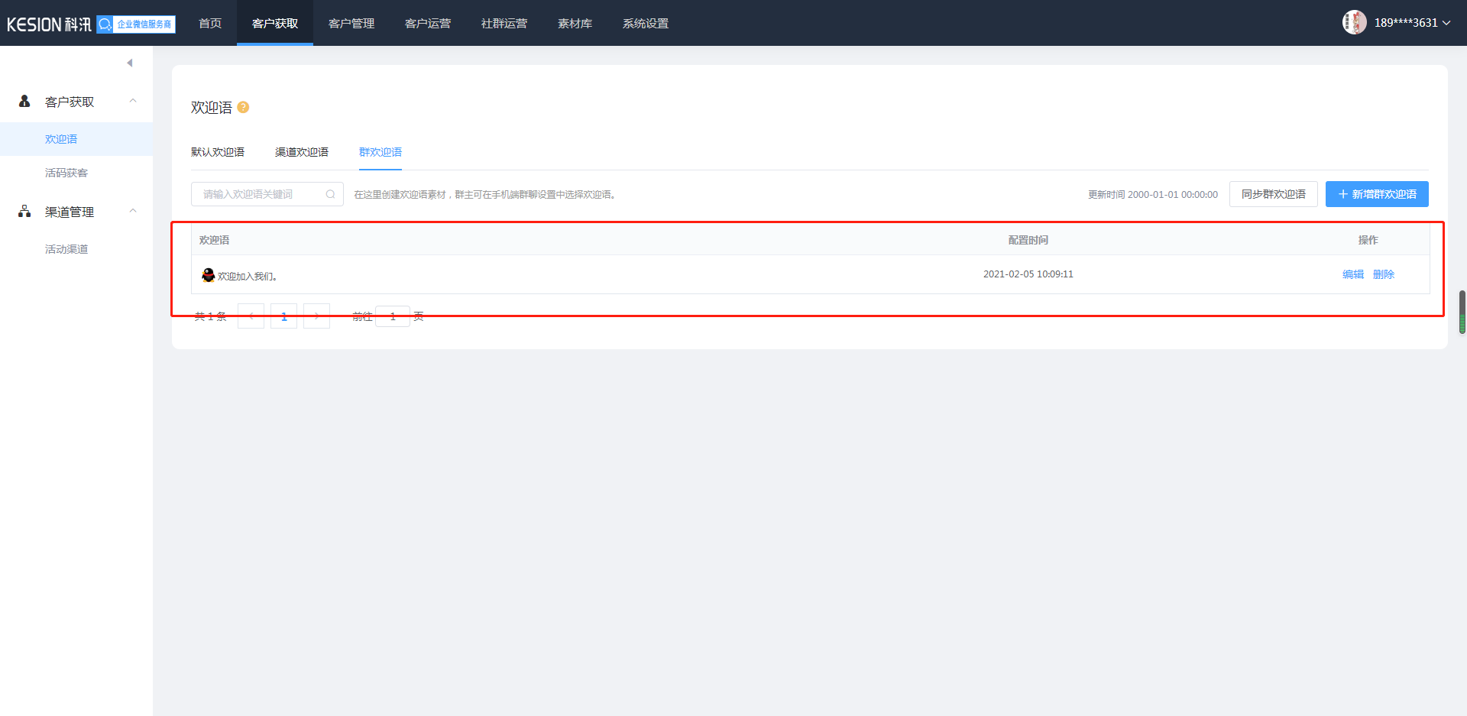The width and height of the screenshot is (1467, 716).
Task: Collapse the 客户获取 sidebar group chevron
Action: coord(133,101)
